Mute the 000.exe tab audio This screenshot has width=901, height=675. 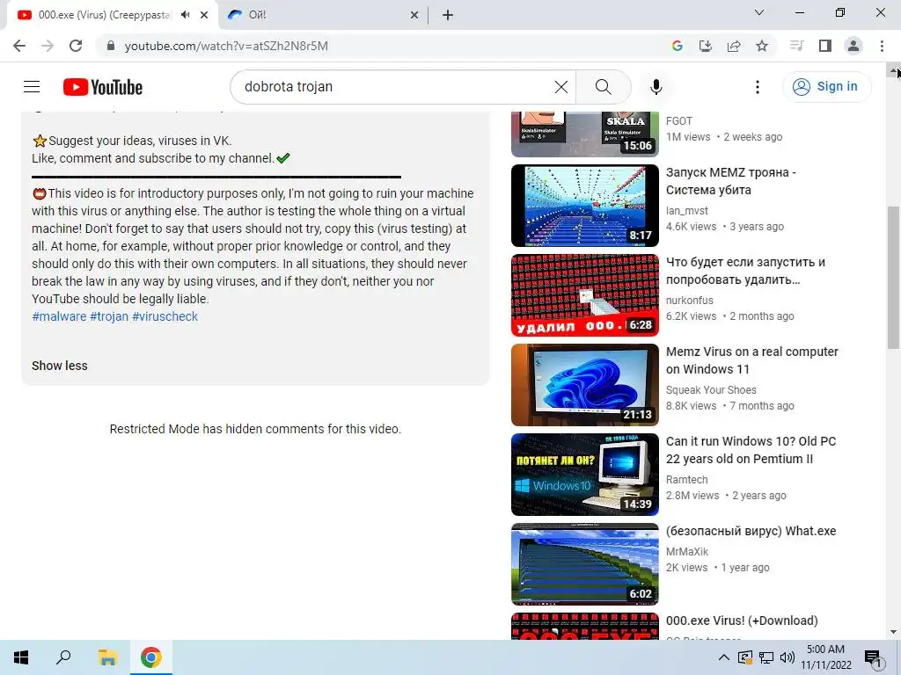(185, 15)
